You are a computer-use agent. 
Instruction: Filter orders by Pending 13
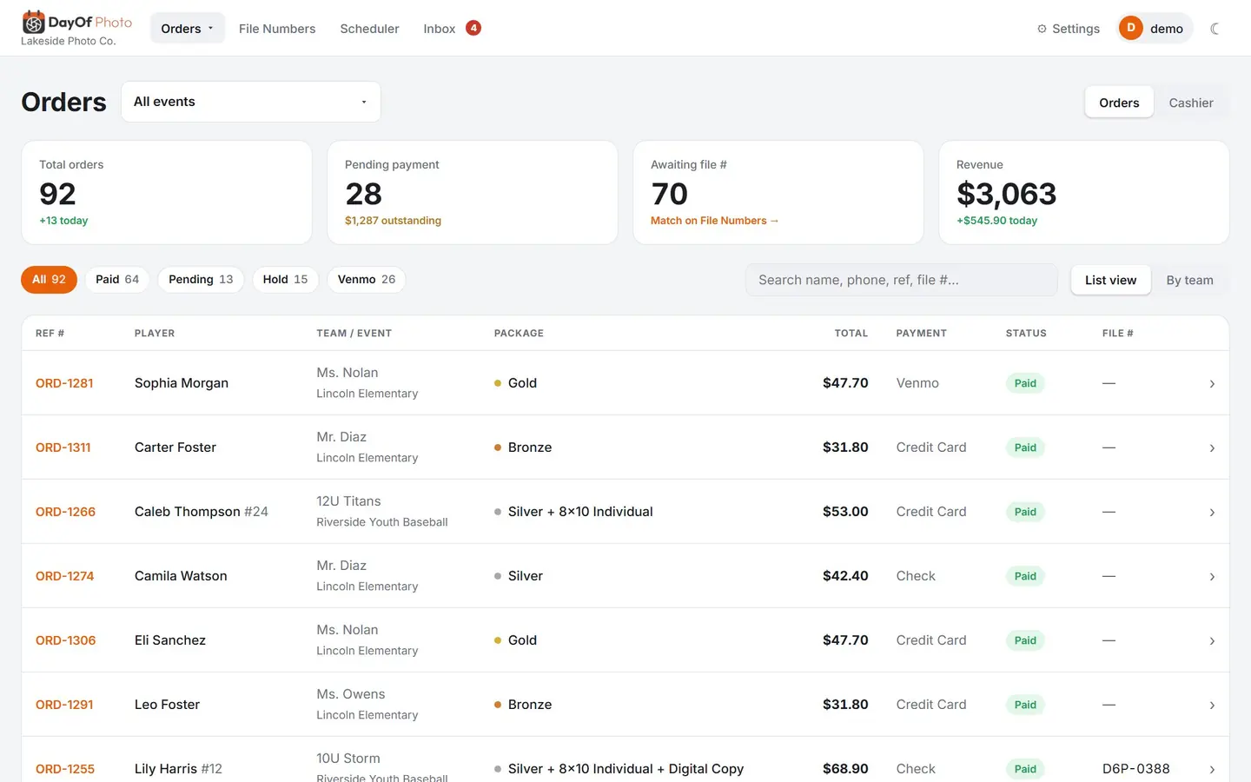tap(201, 279)
